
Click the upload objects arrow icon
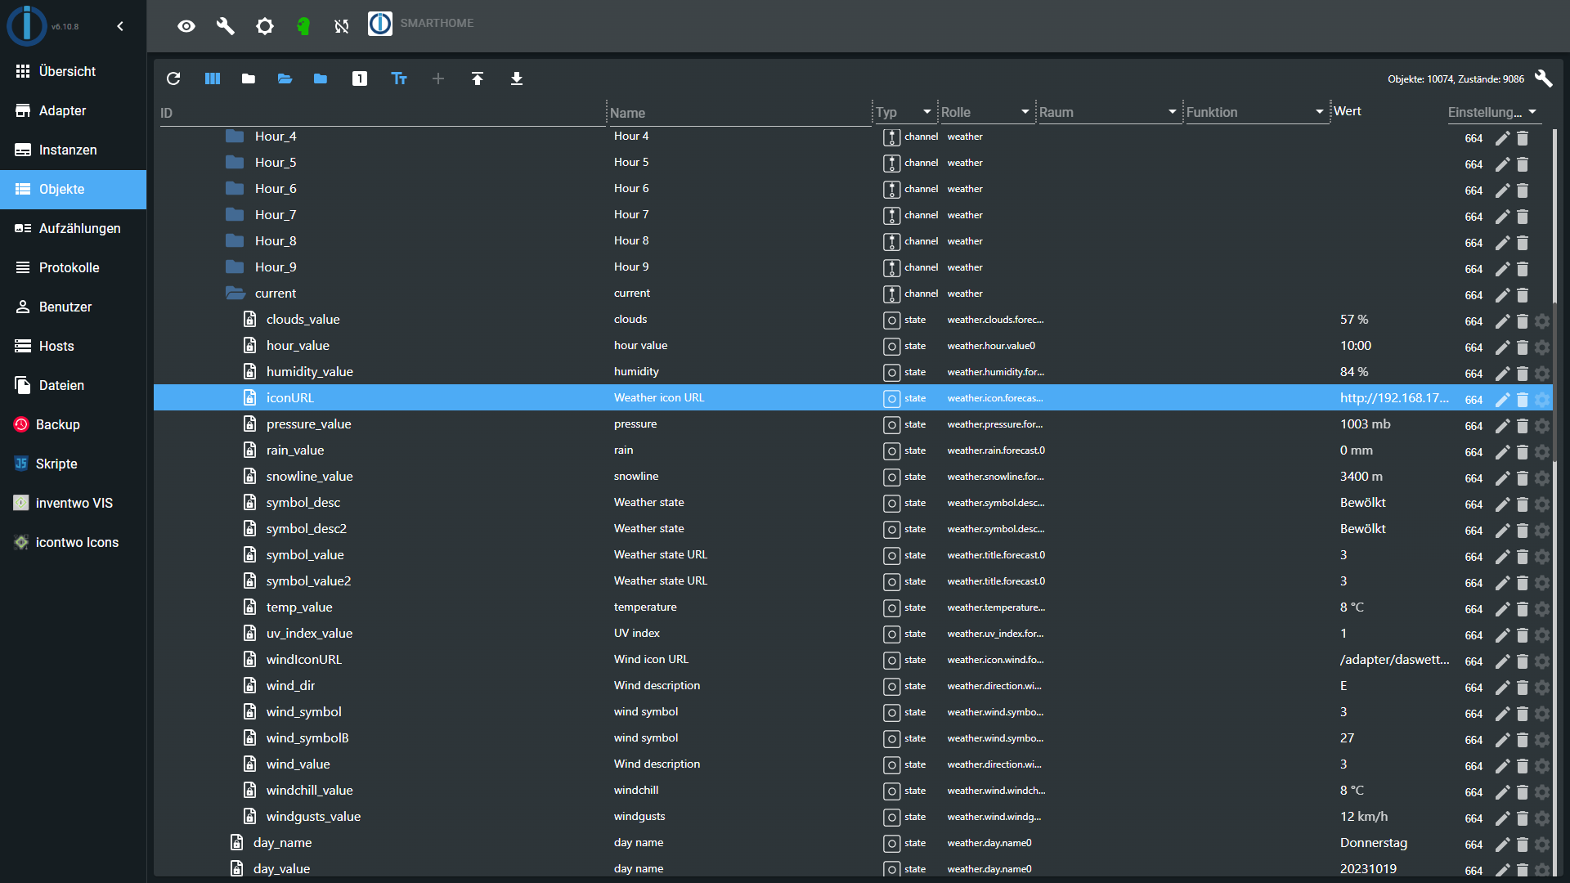[x=478, y=78]
